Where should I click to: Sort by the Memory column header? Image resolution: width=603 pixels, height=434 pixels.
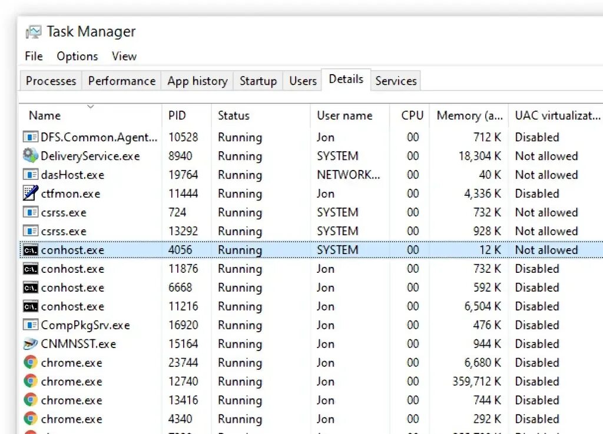tap(469, 116)
